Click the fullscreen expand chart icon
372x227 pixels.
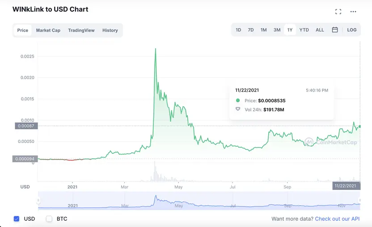[338, 12]
